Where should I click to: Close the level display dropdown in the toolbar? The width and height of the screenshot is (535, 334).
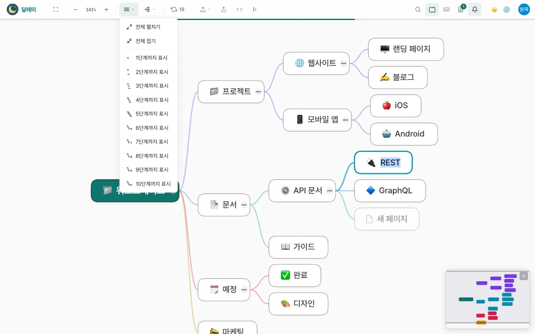(x=129, y=9)
